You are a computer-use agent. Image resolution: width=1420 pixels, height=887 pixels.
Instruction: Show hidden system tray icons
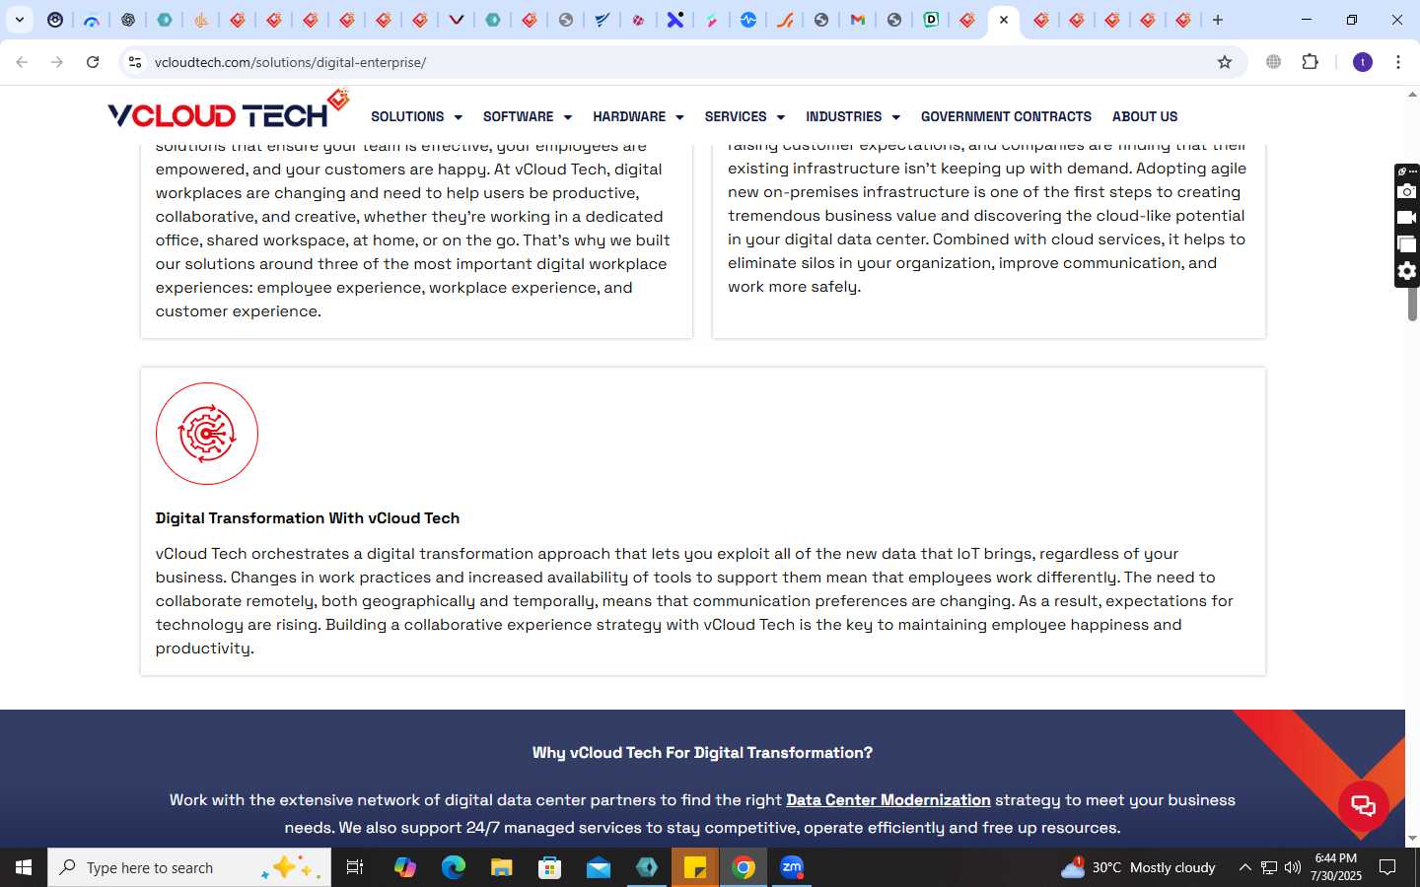click(1244, 867)
